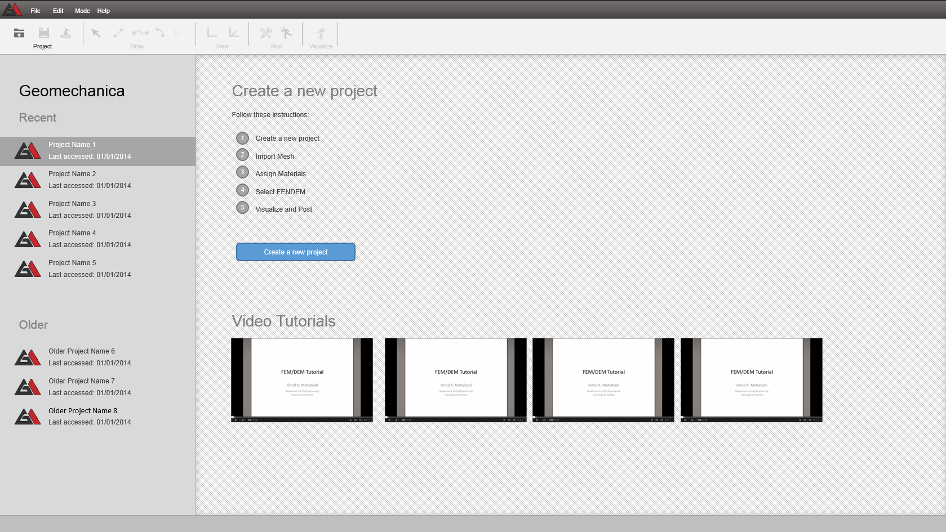946x532 pixels.
Task: Open run settings with the tools icon
Action: [266, 34]
